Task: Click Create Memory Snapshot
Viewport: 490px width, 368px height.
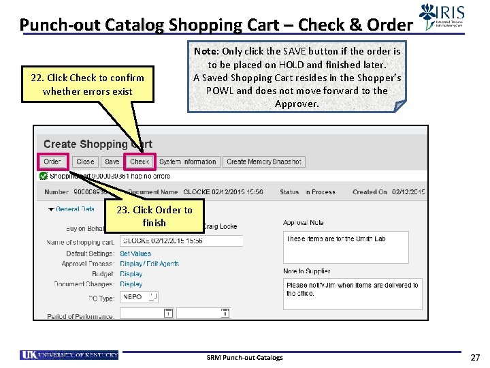Action: point(264,162)
